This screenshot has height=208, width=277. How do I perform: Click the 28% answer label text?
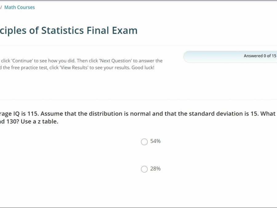coord(155,169)
